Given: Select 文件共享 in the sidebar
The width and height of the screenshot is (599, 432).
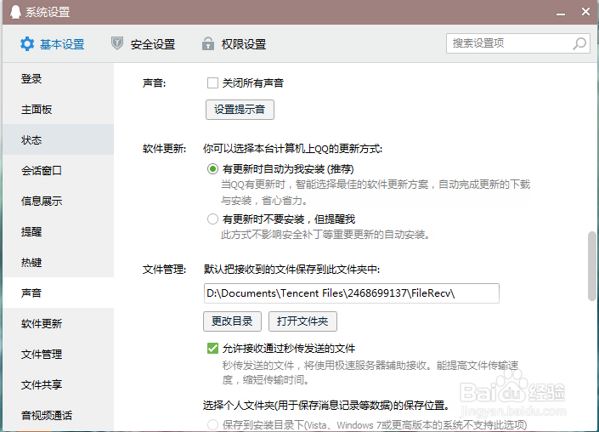Looking at the screenshot, I should tap(59, 384).
